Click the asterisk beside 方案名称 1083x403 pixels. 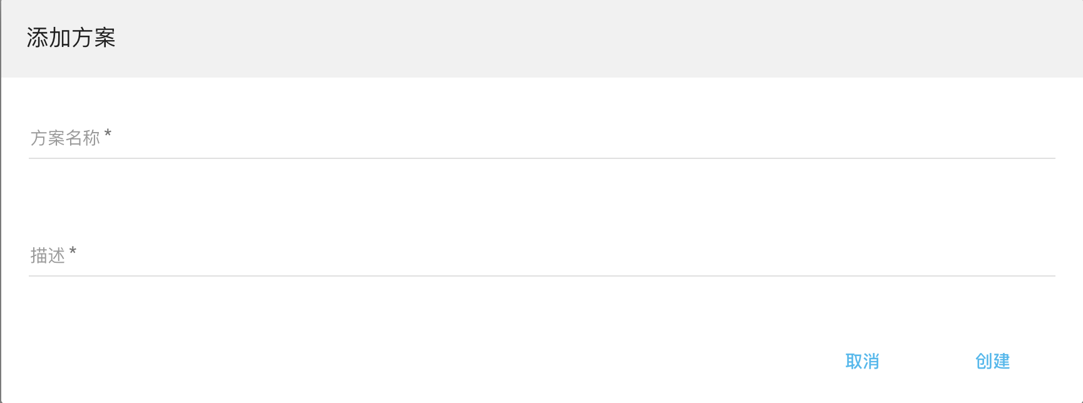pos(108,133)
